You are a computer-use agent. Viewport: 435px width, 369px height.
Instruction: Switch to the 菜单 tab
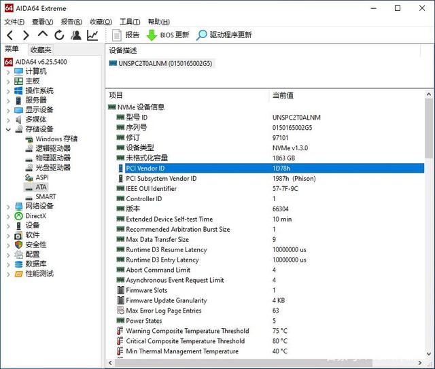[12, 50]
